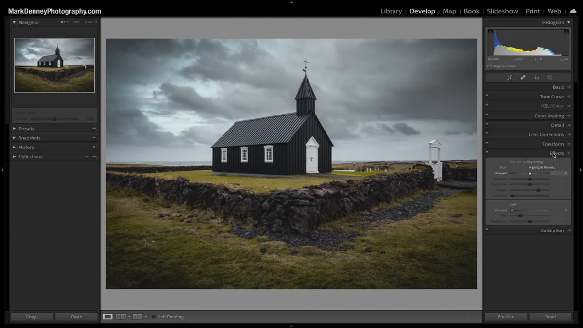The height and width of the screenshot is (328, 583).
Task: Expand the Tone Curve panel triangle
Action: [569, 97]
